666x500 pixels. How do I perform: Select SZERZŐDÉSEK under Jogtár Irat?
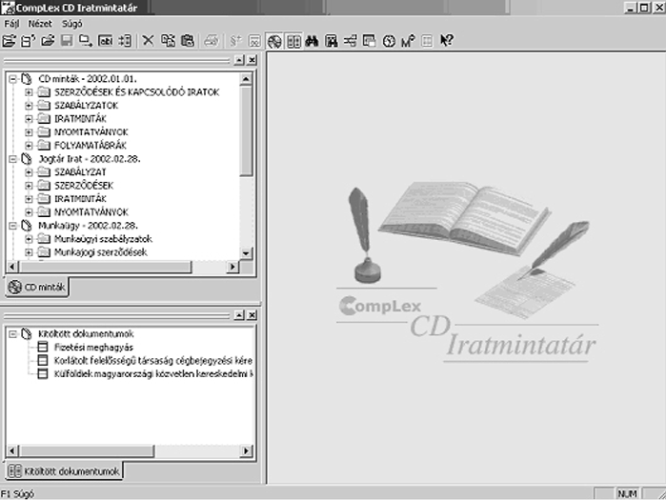[x=84, y=186]
